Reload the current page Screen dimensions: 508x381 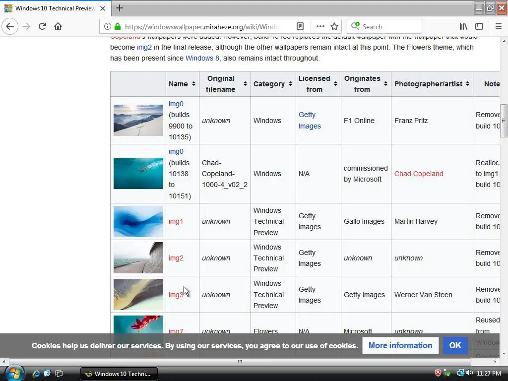(x=42, y=26)
